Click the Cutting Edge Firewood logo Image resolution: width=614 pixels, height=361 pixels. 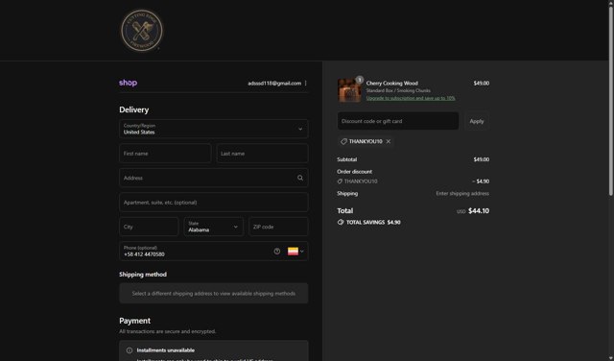coord(141,30)
